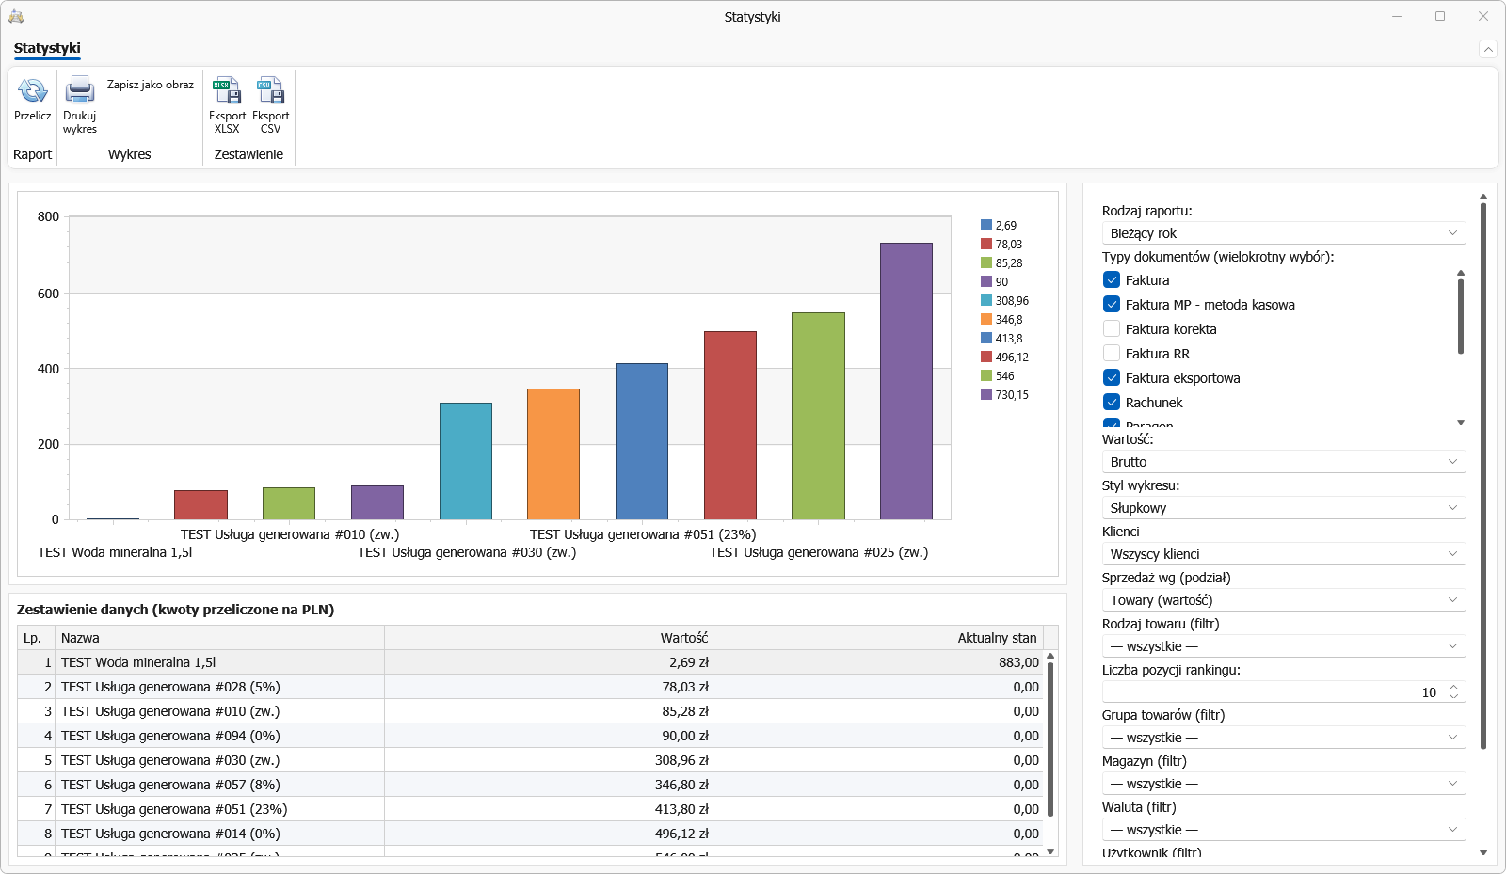
Task: Uncheck the Rachunek checkbox
Action: click(1112, 403)
